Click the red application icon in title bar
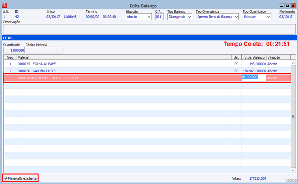 (x=5, y=6)
